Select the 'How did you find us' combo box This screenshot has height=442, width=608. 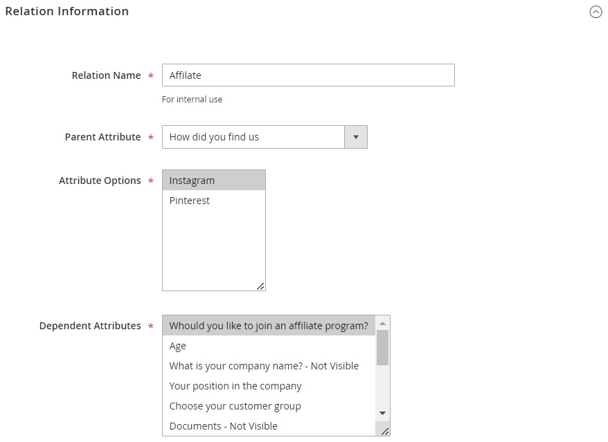point(265,137)
